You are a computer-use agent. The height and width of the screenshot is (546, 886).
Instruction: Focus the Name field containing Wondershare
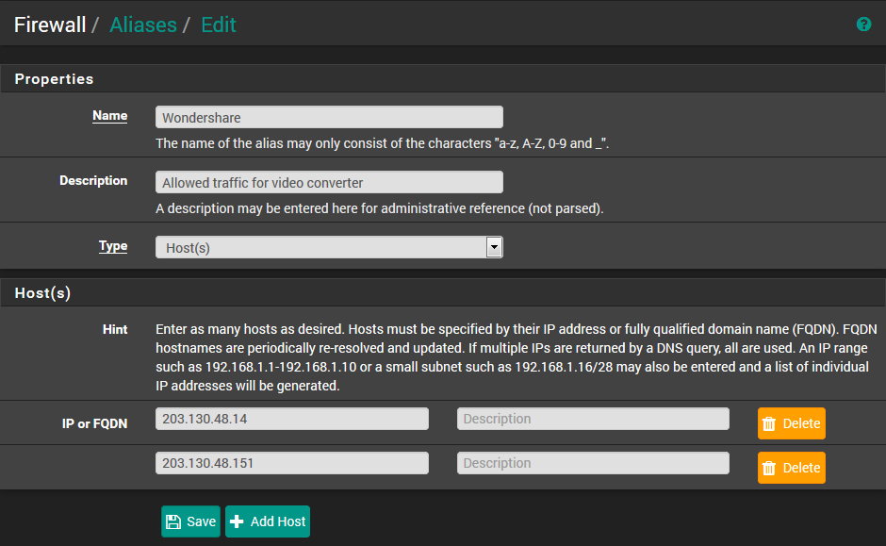coord(329,117)
